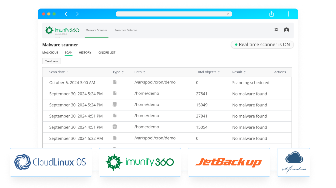This screenshot has height=188, width=336.
Task: Go forward using browser forward arrow
Action: (x=77, y=14)
